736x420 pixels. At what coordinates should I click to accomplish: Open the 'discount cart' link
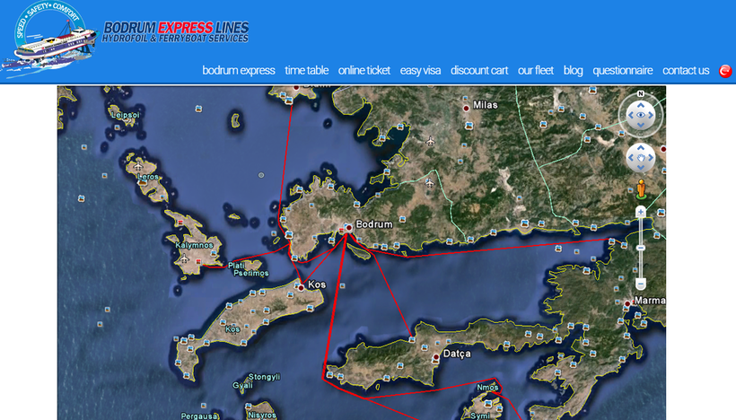[478, 71]
